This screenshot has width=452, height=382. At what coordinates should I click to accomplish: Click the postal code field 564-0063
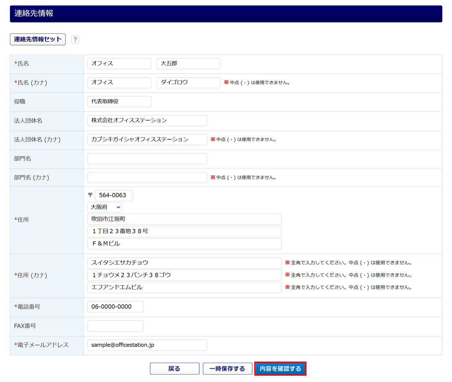point(114,195)
